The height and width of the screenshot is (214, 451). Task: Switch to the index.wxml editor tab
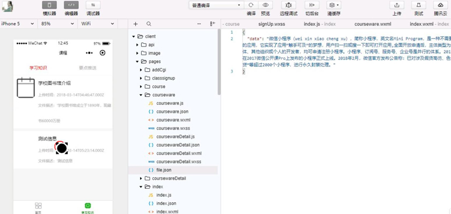(x=429, y=24)
